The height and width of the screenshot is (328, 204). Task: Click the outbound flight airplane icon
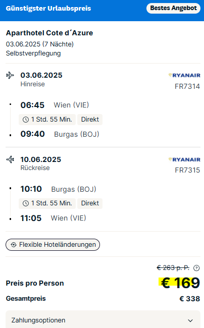(x=10, y=75)
